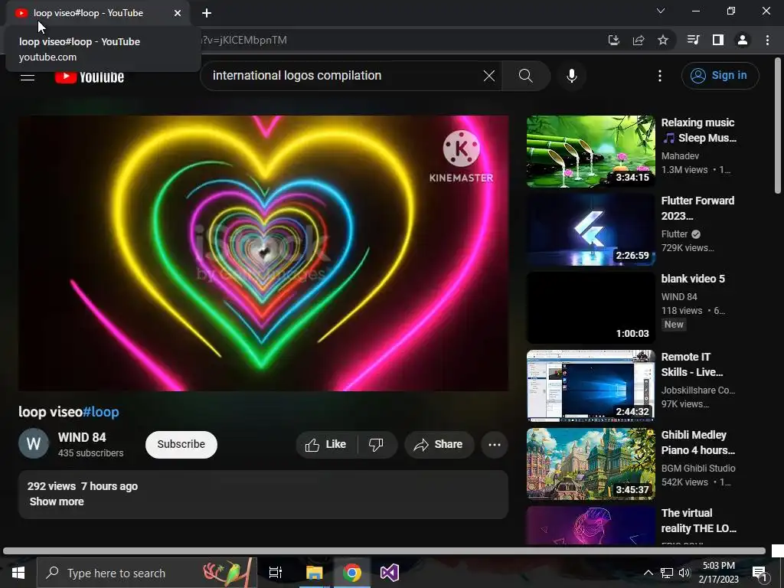Open the YouTube hamburger guide menu
The image size is (784, 588).
28,77
